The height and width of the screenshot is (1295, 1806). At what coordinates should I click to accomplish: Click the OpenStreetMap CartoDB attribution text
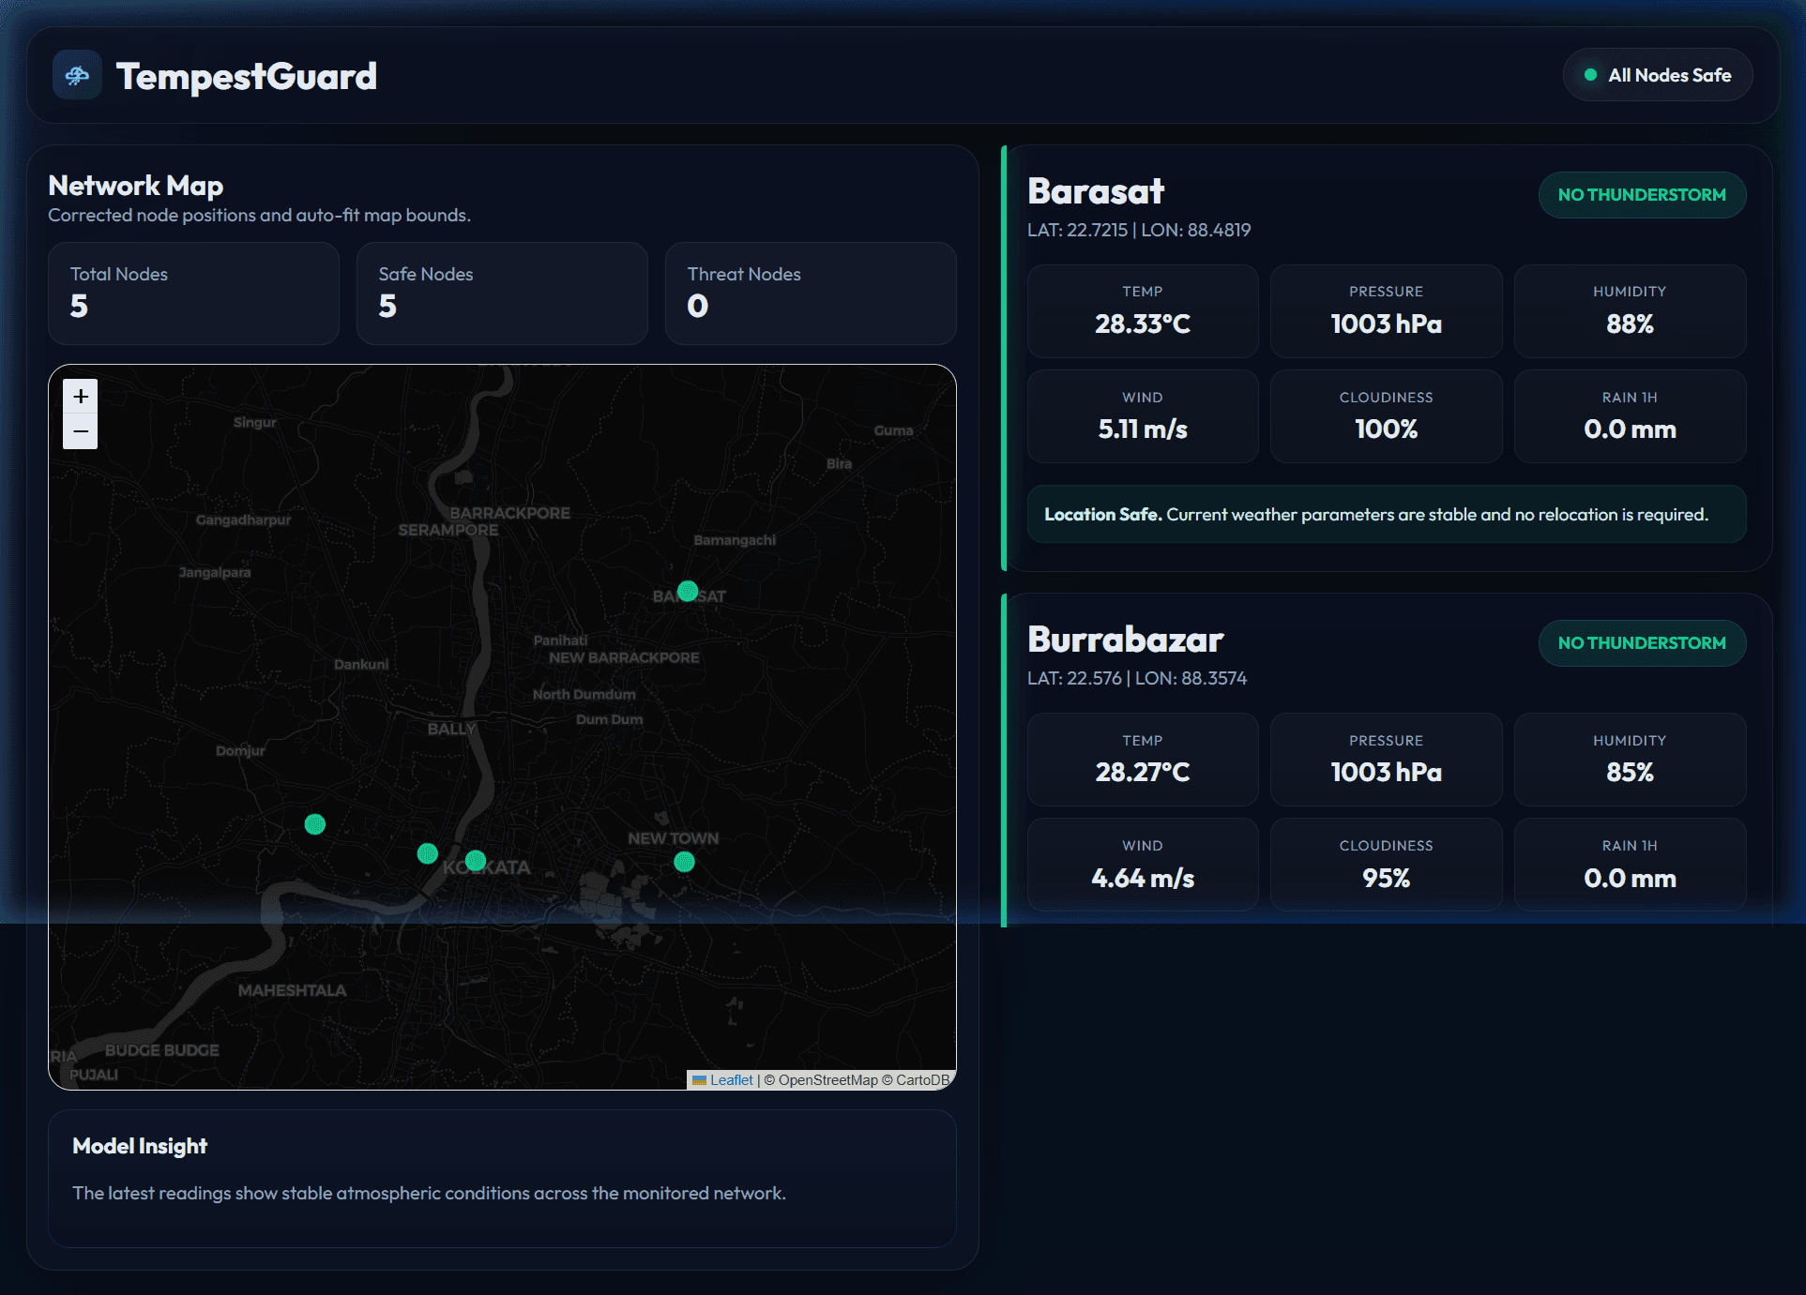[x=857, y=1080]
